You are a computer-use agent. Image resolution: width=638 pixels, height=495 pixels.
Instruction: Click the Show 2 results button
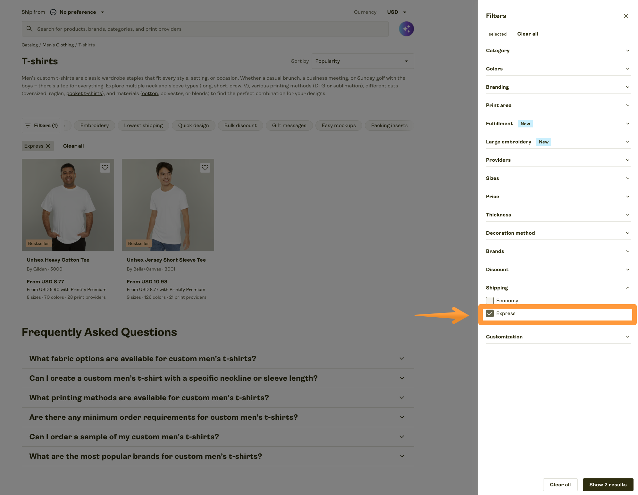608,484
